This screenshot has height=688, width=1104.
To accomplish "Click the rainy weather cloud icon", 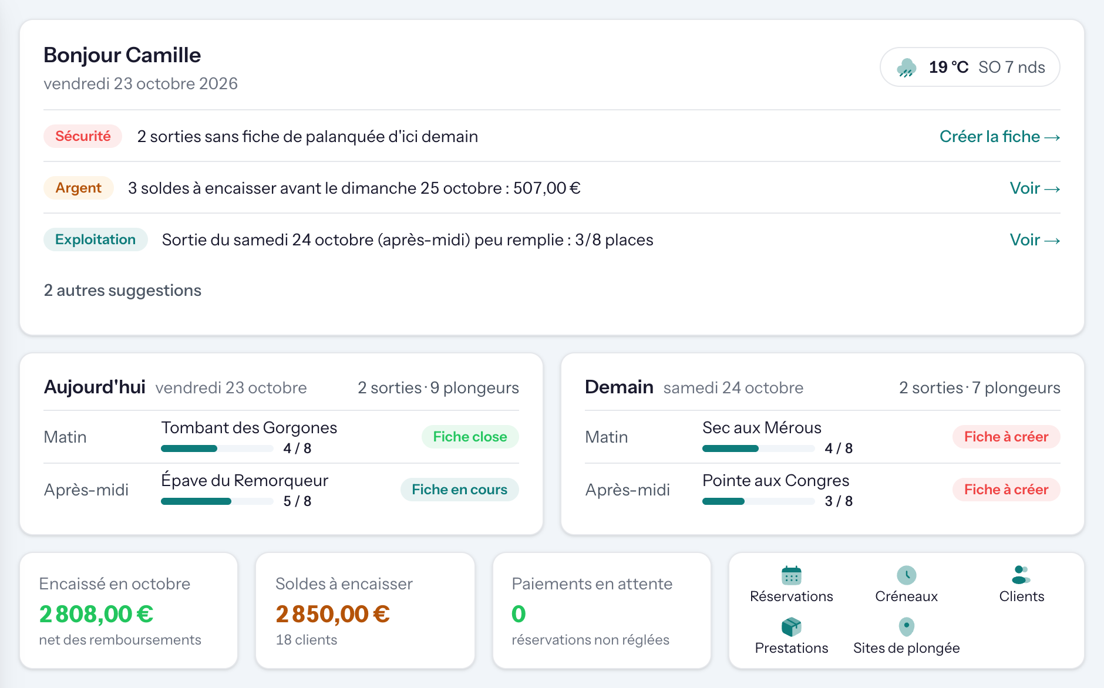I will click(x=907, y=68).
